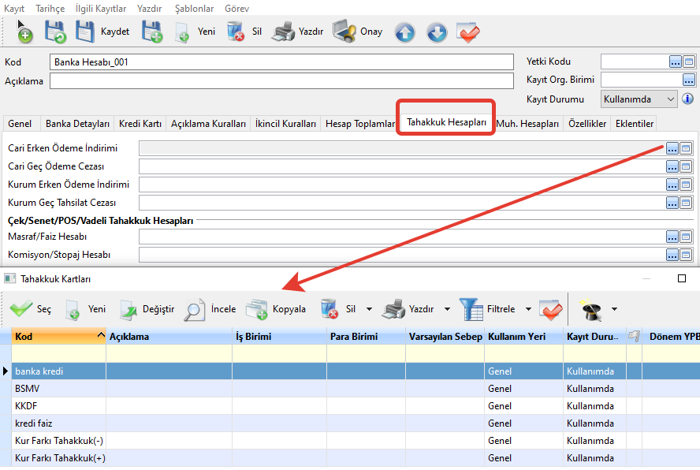Expand the Sil dropdown arrow in lower toolbar
This screenshot has height=470, width=700.
(x=370, y=309)
